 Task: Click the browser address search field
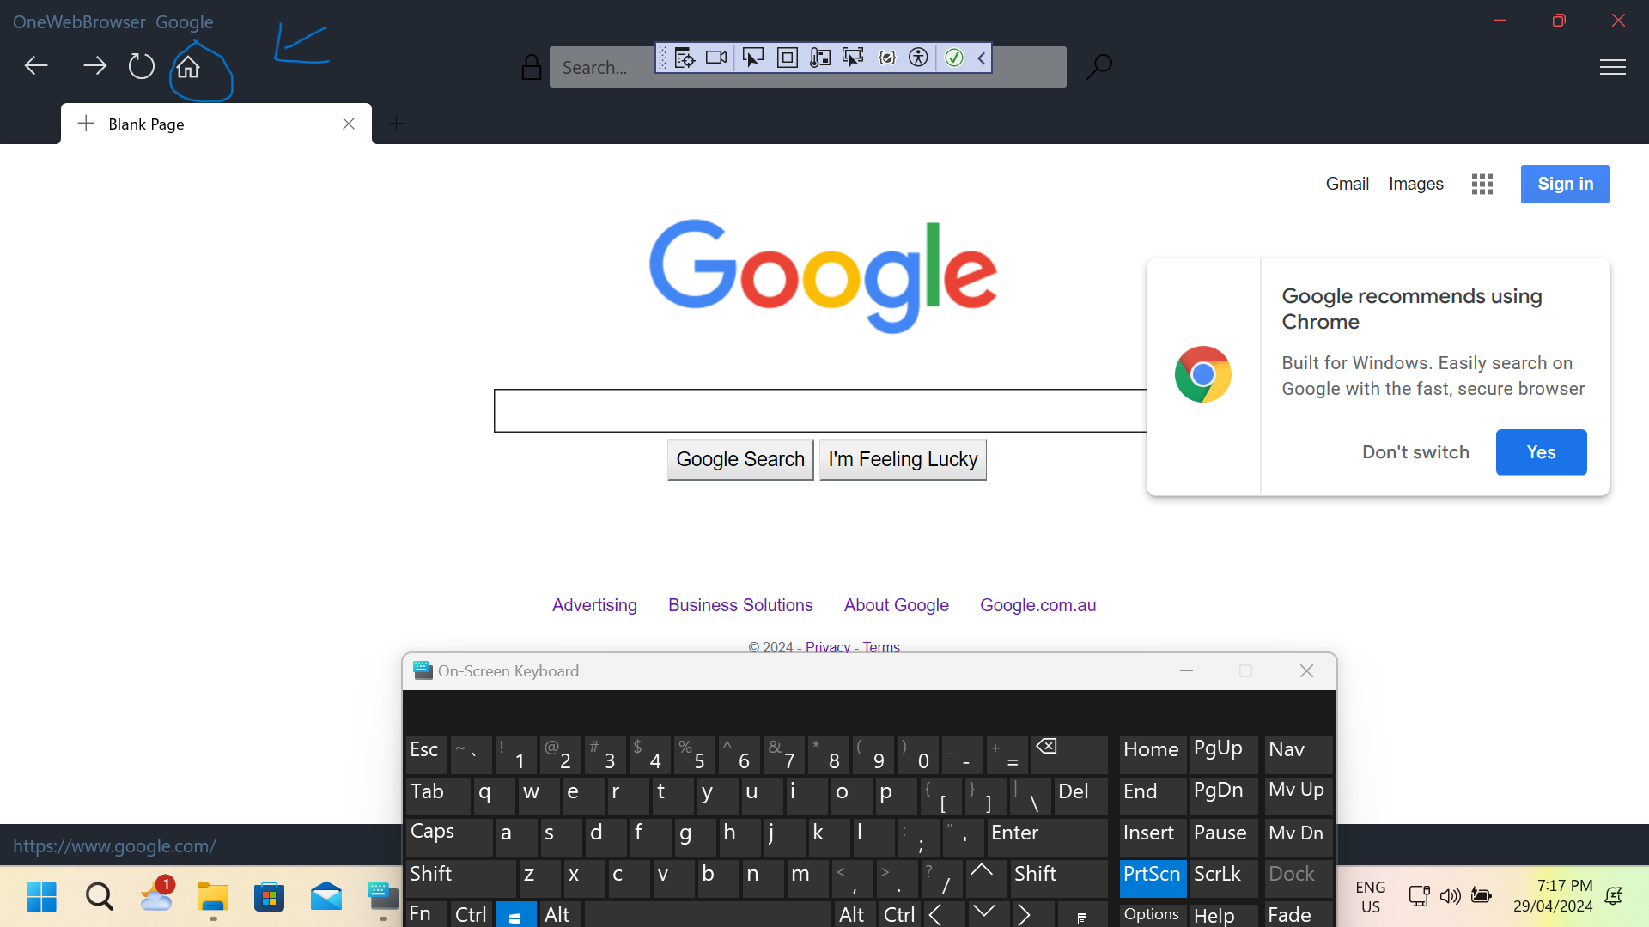(807, 67)
